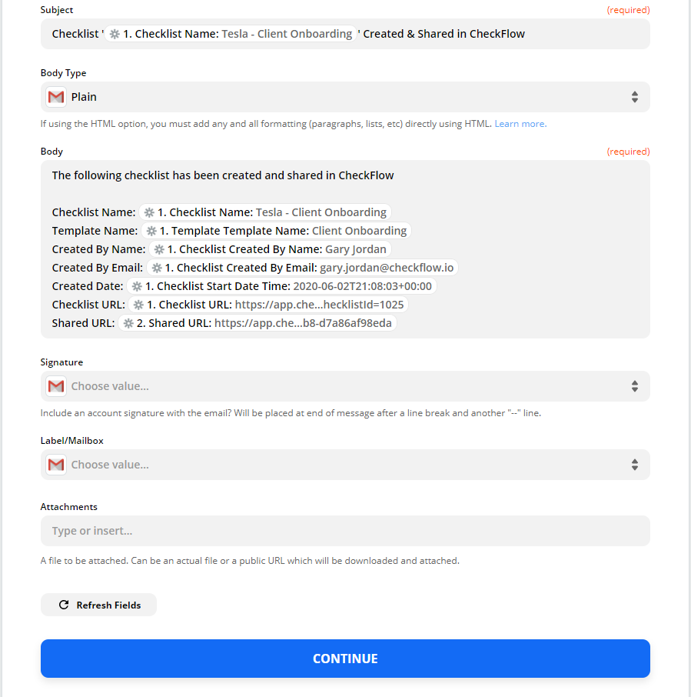Click gear icon on Shared URL pill
Screen dimensions: 691x697
coord(128,323)
